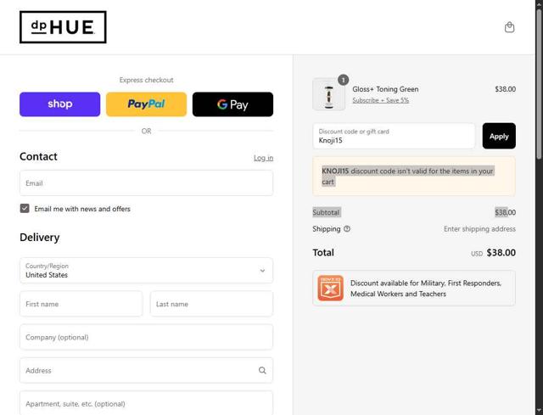This screenshot has height=415, width=543.
Task: Apply the discount code
Action: click(499, 136)
